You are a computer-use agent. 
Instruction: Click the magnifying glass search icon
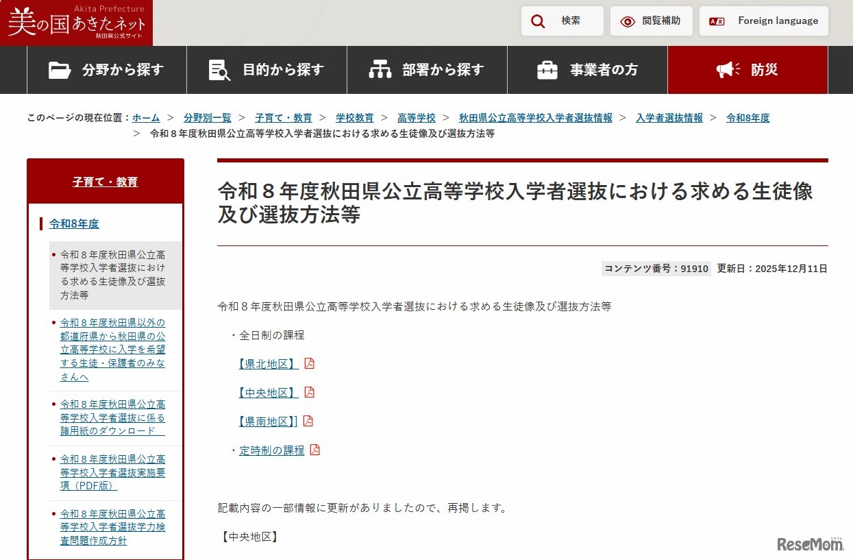pos(539,21)
